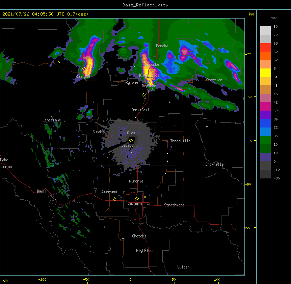
Task: Click the yellow V marker northwest of Rocky Mountain House
Action: click(x=59, y=62)
